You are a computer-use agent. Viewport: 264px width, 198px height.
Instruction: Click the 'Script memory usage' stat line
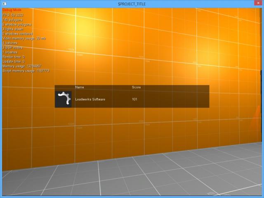coord(26,71)
